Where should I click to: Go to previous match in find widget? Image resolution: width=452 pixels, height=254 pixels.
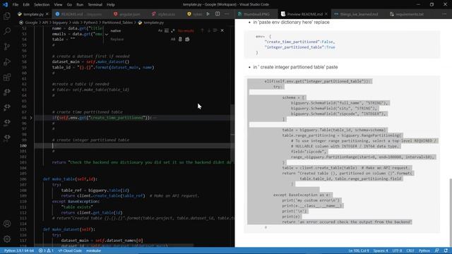[202, 30]
